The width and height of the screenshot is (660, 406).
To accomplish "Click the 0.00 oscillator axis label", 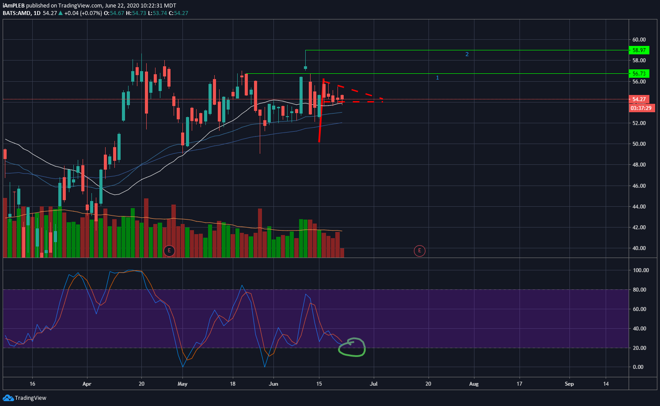I will pyautogui.click(x=638, y=367).
